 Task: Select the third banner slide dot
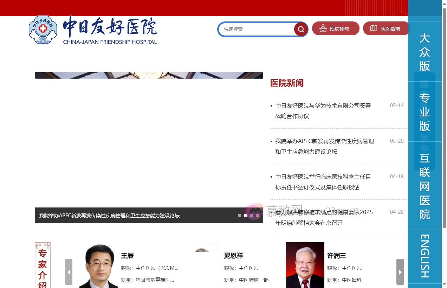coord(251,216)
